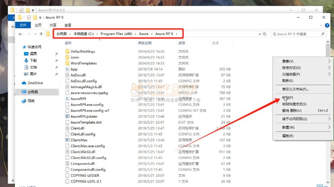The width and height of the screenshot is (334, 187).
Task: Select the Client.Mac application icon
Action: (67, 140)
